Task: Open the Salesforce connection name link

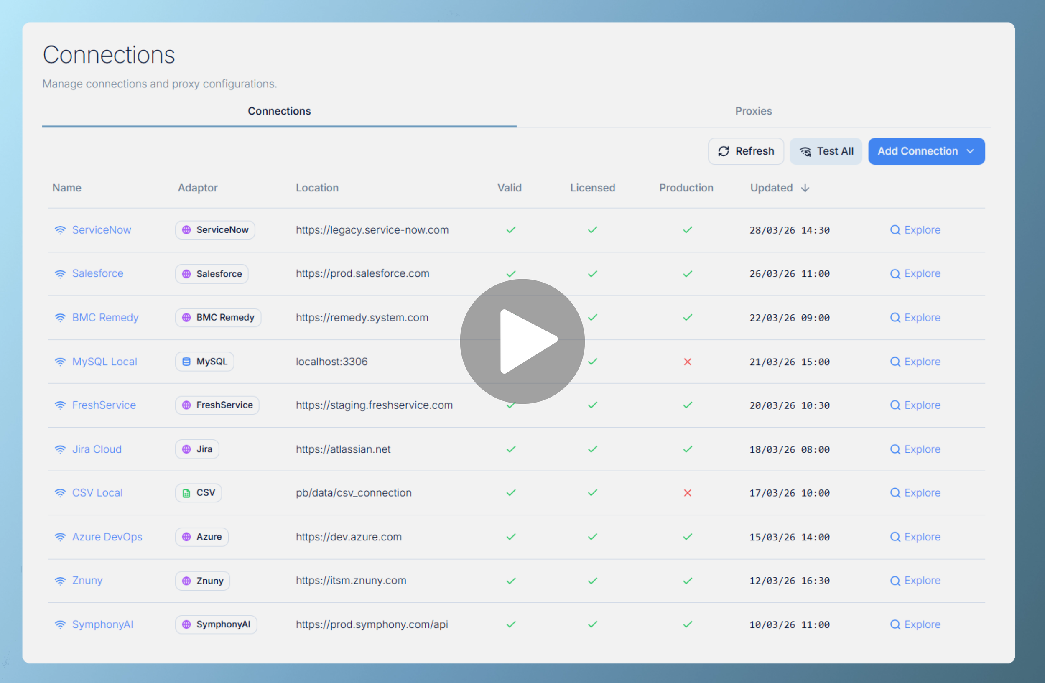Action: pyautogui.click(x=97, y=273)
